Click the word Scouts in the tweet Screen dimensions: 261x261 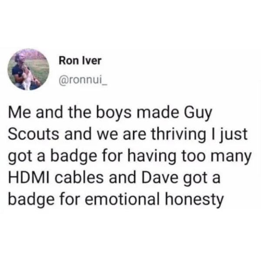click(33, 134)
